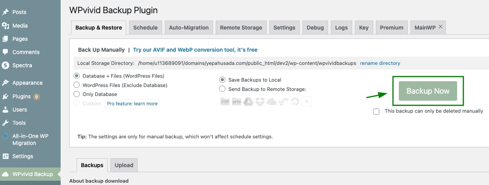Select the 'Only Database' backup option
Image resolution: width=489 pixels, height=185 pixels.
[x=76, y=94]
